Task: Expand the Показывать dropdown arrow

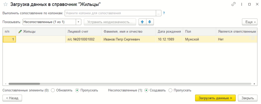Action: (79, 22)
